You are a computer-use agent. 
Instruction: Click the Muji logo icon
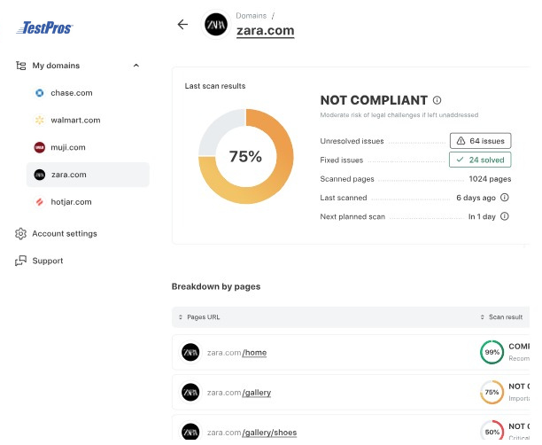click(x=40, y=147)
